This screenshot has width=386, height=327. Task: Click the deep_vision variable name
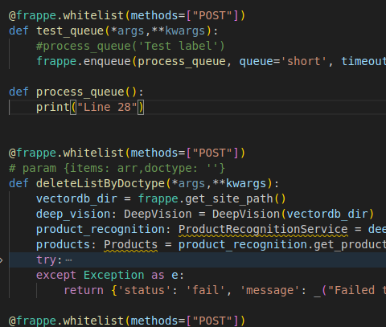coord(73,214)
